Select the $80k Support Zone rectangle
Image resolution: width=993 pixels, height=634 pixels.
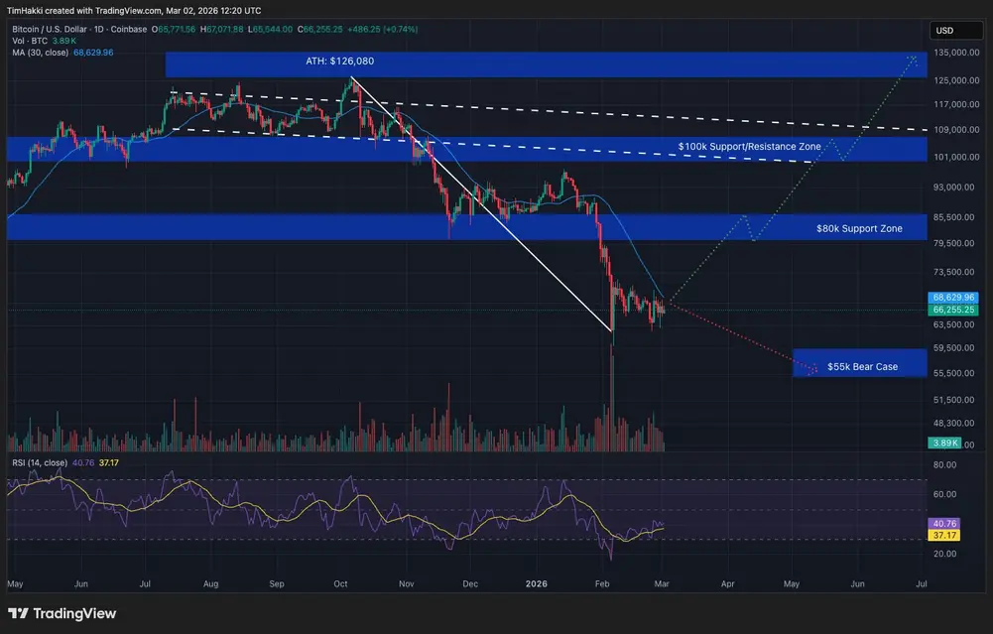coord(466,227)
